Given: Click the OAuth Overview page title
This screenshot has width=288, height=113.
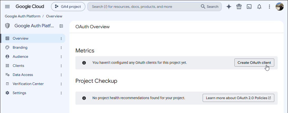Looking at the screenshot, I should (92, 27).
